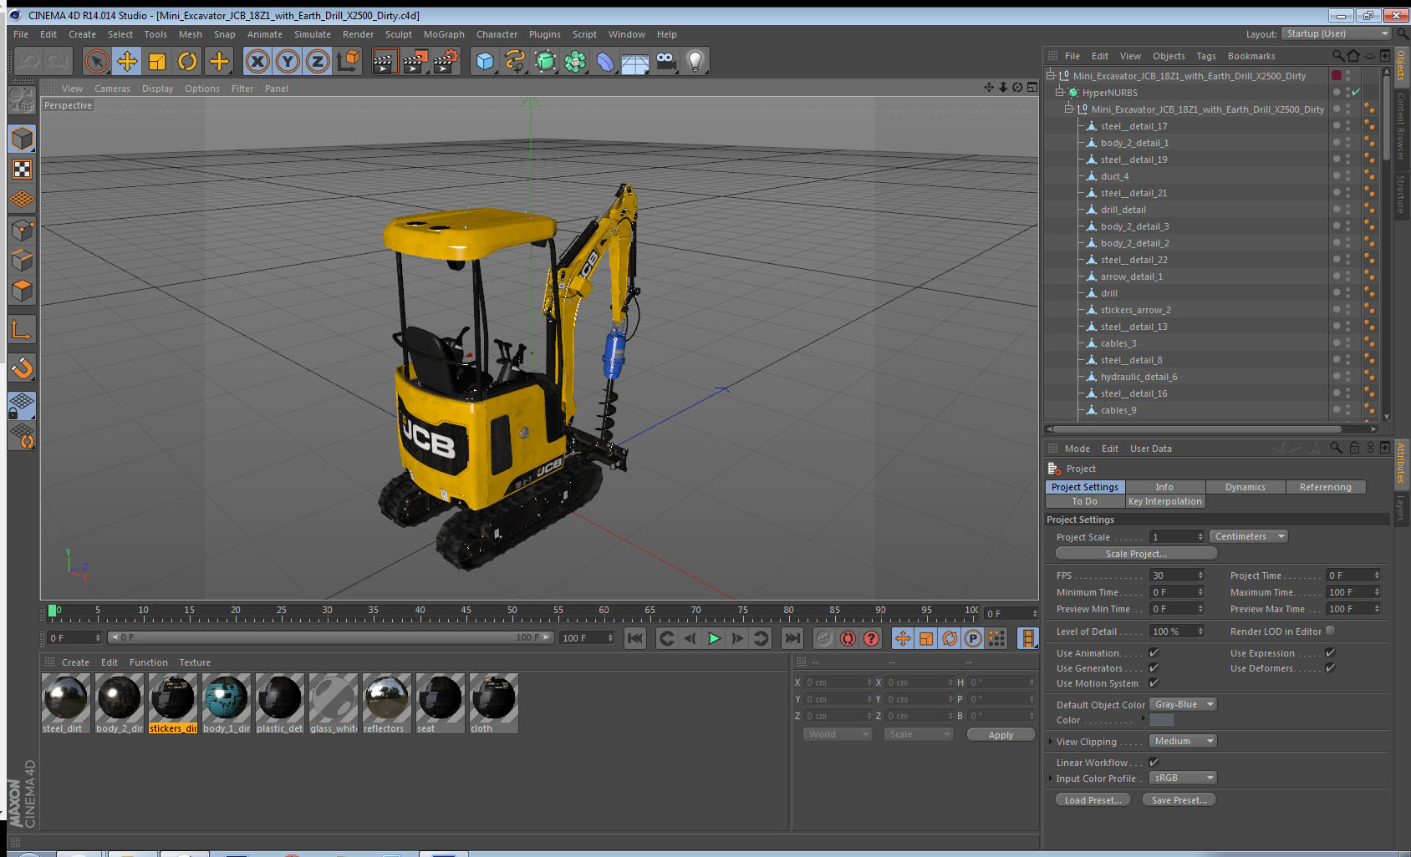Open the deformer objects icon
The image size is (1411, 857).
605,61
